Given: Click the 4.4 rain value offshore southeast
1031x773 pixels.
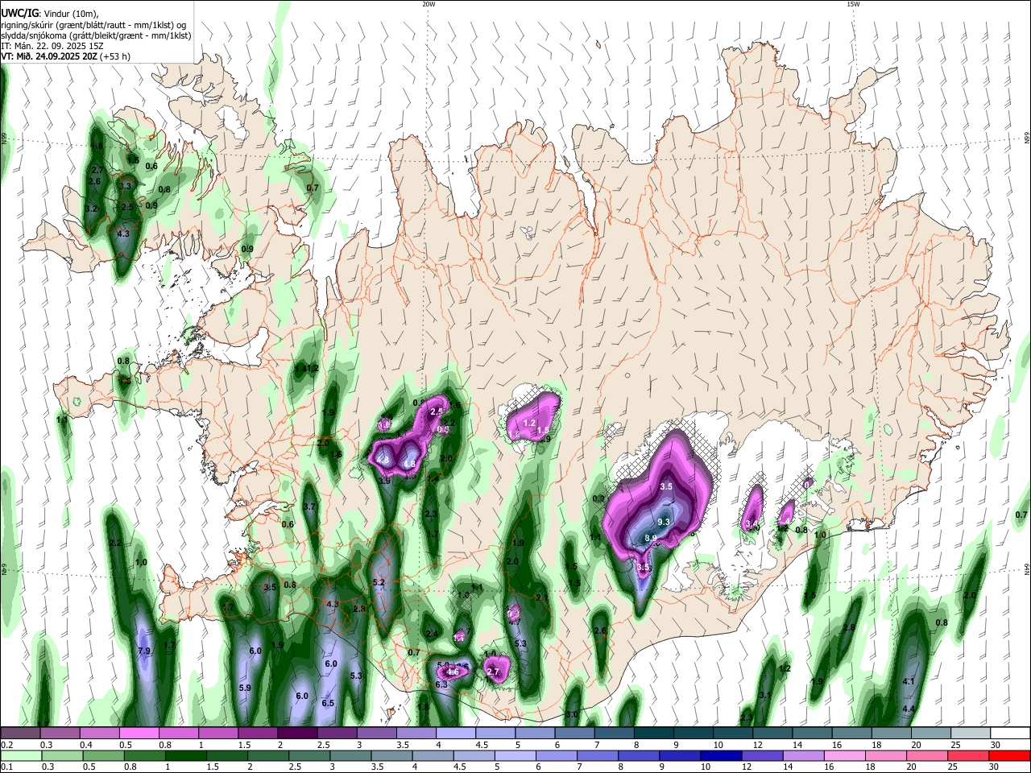Looking at the screenshot, I should point(909,709).
